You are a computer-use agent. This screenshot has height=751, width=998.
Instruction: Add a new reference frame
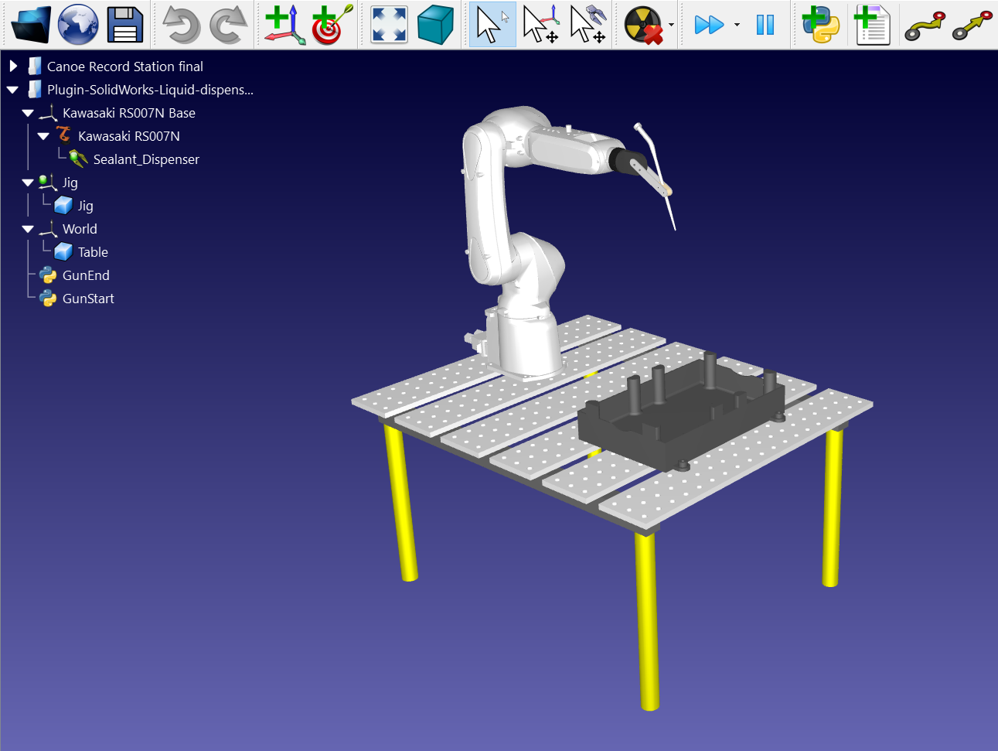click(x=284, y=25)
